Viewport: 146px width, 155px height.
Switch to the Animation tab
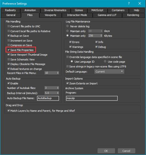30,10
